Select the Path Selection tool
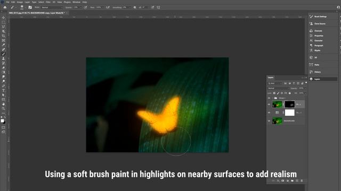This screenshot has width=341, height=191. pyautogui.click(x=3, y=95)
